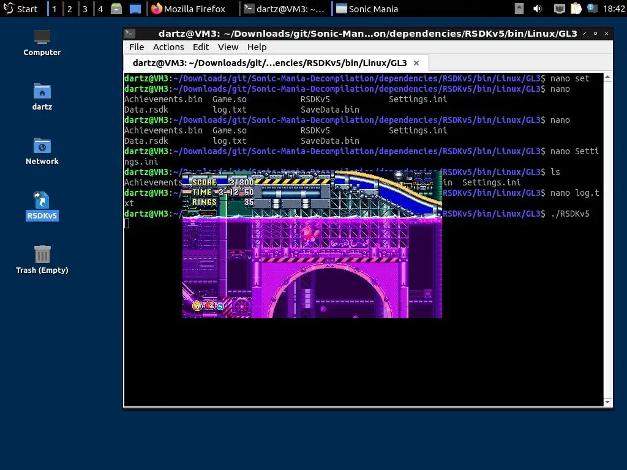This screenshot has height=470, width=627.
Task: Click the score value 31800
Action: 241,182
